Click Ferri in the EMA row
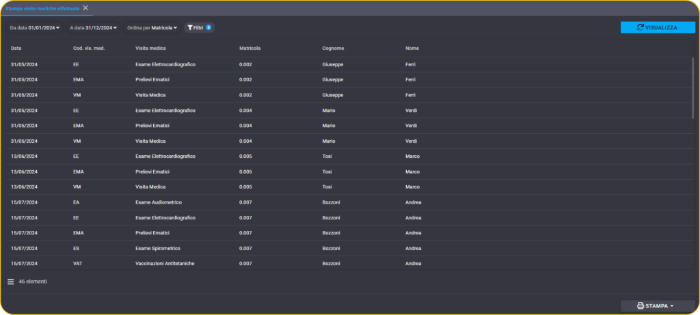 (x=410, y=80)
